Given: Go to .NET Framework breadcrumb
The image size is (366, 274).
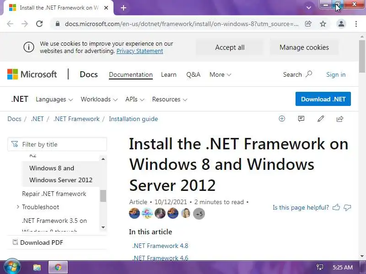Looking at the screenshot, I should click(x=76, y=119).
